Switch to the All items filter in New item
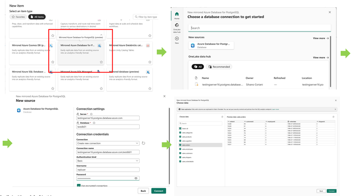352x196 pixels. coord(37,17)
